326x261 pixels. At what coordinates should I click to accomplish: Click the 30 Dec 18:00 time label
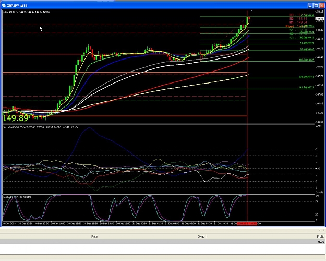tap(91, 224)
